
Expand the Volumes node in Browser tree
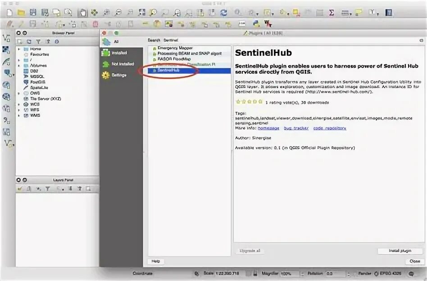[x=19, y=66]
